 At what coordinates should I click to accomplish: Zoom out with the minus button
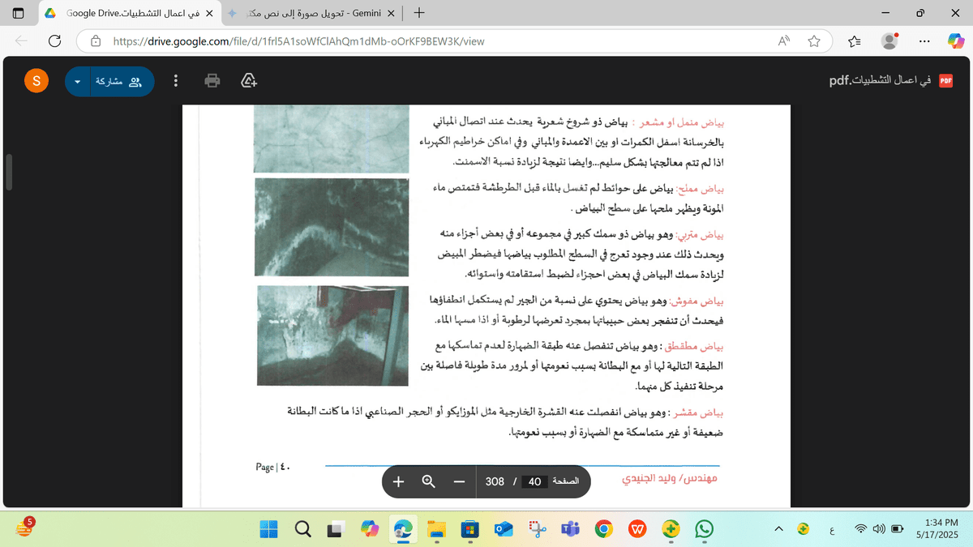[459, 481]
